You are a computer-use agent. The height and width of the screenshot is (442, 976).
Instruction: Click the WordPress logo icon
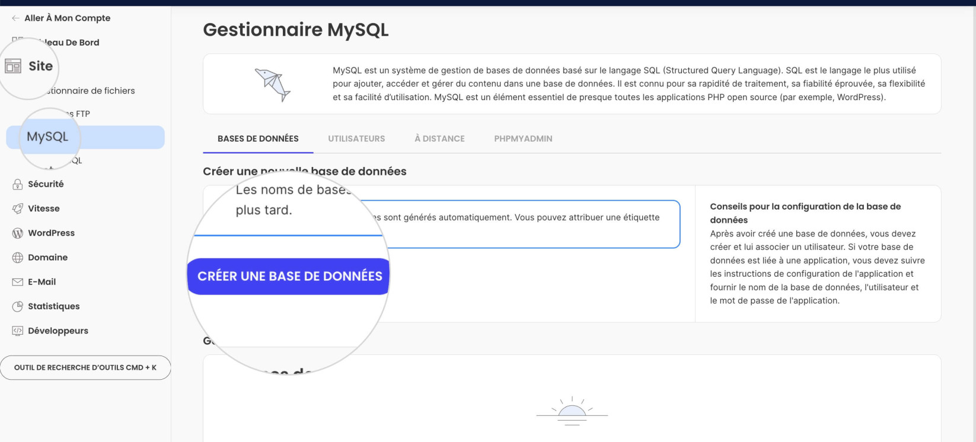18,233
